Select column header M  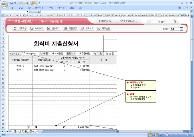(48, 15)
